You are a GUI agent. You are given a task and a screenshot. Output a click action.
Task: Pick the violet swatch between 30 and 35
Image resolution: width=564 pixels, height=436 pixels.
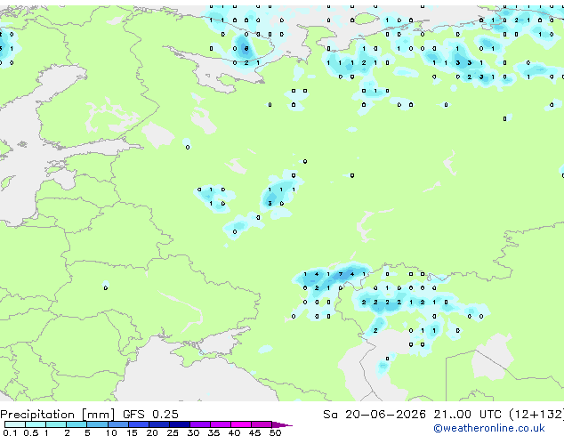click(200, 424)
